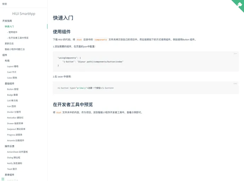This screenshot has width=244, height=181.
Task: Focus the search input field
Action: [x=23, y=4]
